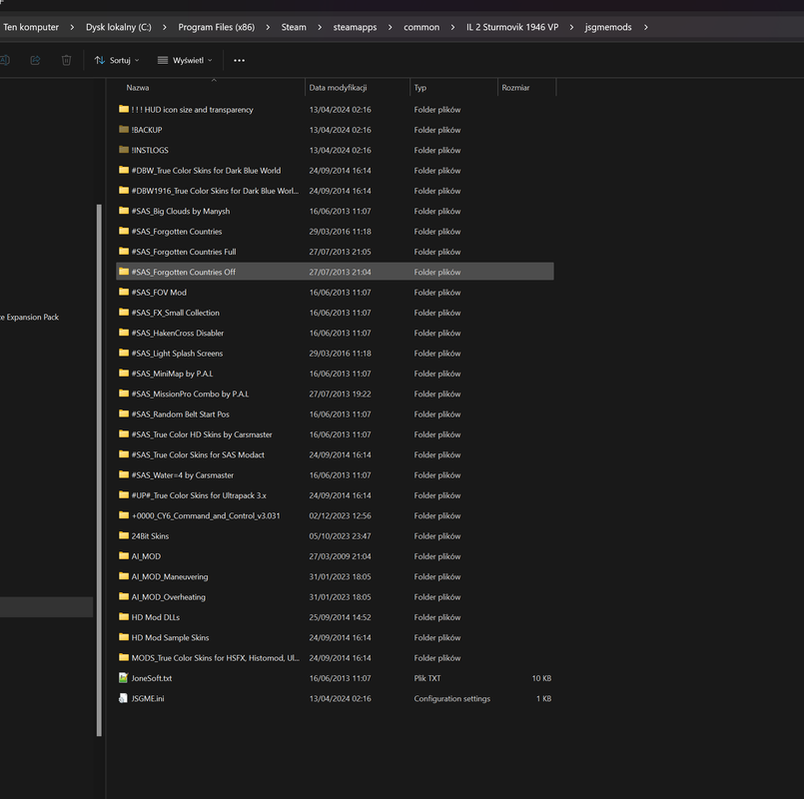Image resolution: width=804 pixels, height=799 pixels.
Task: Open the Sortuj sort dropdown
Action: pyautogui.click(x=117, y=61)
